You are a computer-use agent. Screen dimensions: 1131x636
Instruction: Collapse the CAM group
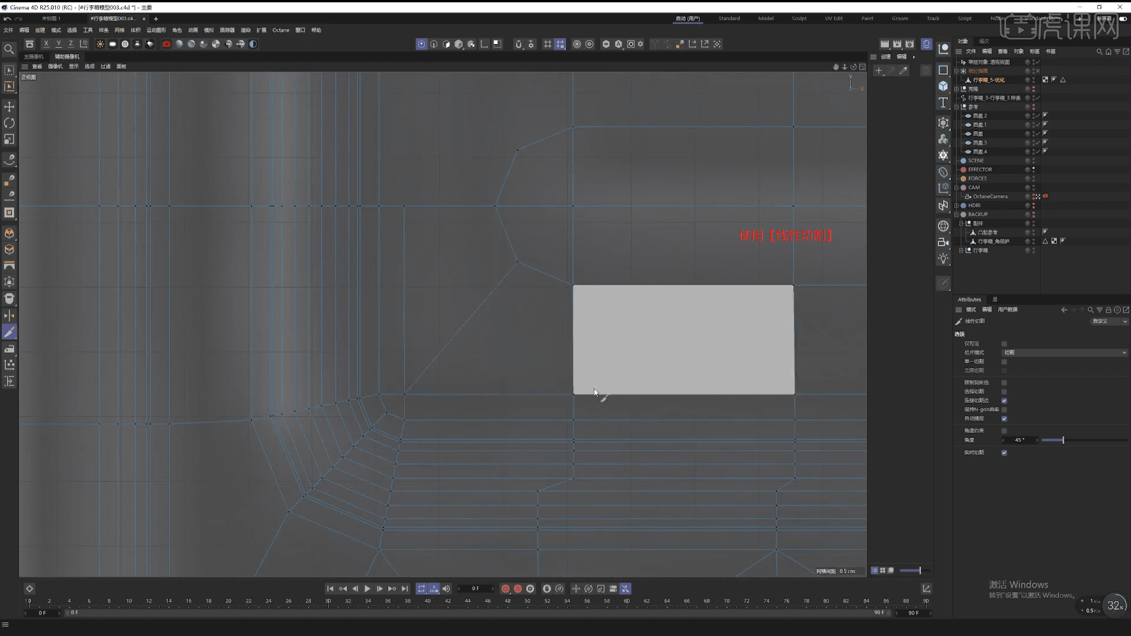[x=957, y=188]
